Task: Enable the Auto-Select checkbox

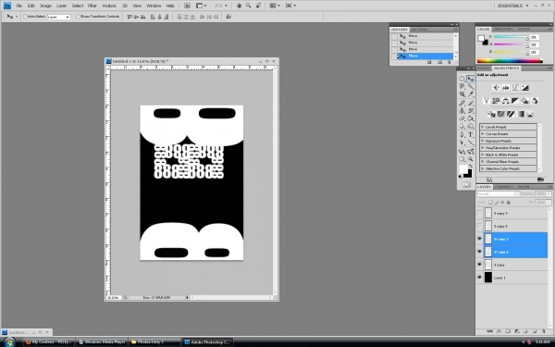Action: click(x=25, y=17)
